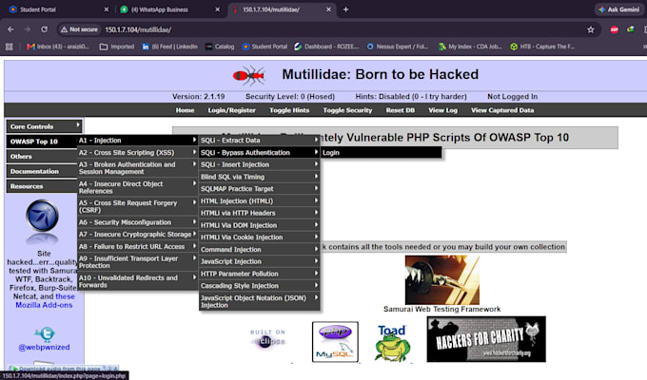
Task: Close the WhatsApp Business tab
Action: point(218,9)
